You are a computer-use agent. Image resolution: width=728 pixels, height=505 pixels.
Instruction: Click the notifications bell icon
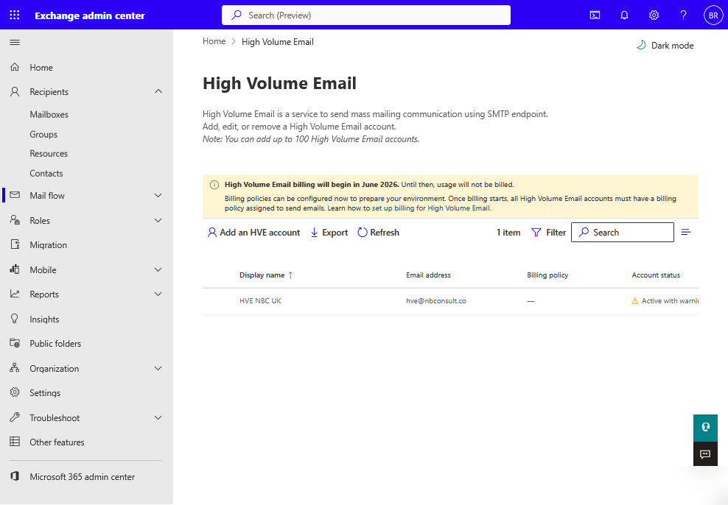tap(624, 15)
